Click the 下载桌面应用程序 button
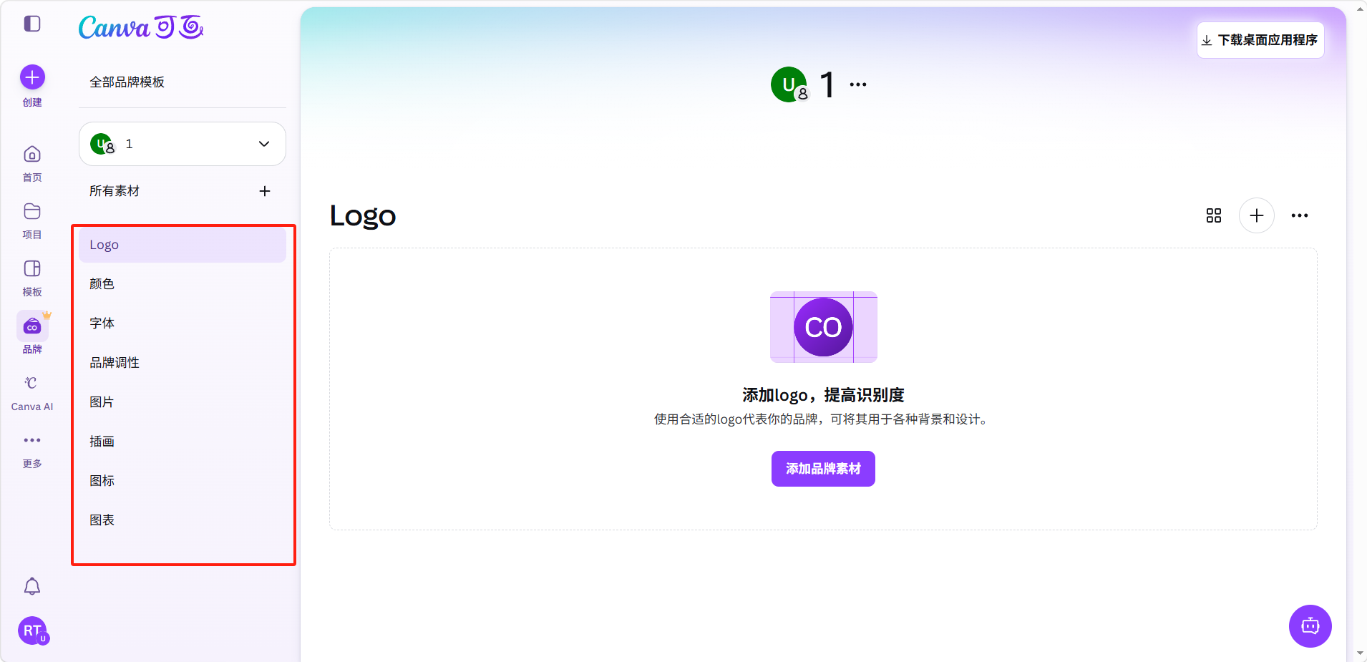The width and height of the screenshot is (1367, 662). tap(1260, 40)
